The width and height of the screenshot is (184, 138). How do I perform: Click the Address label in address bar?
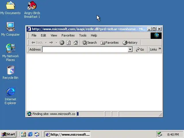pyautogui.click(x=35, y=49)
